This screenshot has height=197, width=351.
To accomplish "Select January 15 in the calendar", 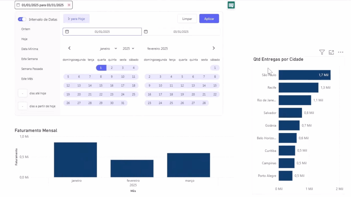I will pyautogui.click(x=101, y=86).
